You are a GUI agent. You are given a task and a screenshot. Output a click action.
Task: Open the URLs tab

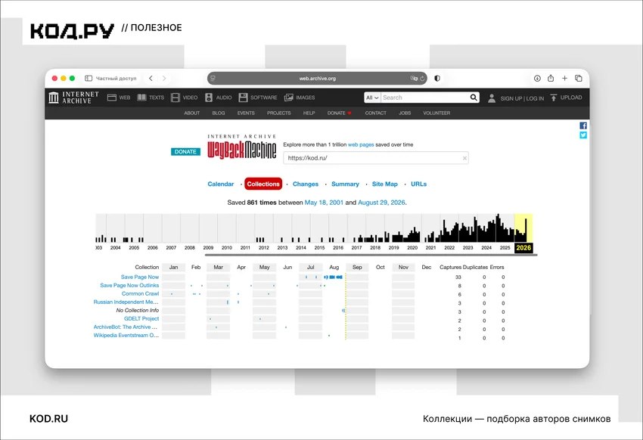[x=418, y=184]
